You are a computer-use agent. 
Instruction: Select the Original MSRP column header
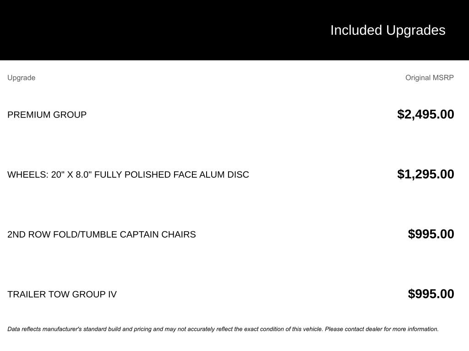tap(430, 78)
